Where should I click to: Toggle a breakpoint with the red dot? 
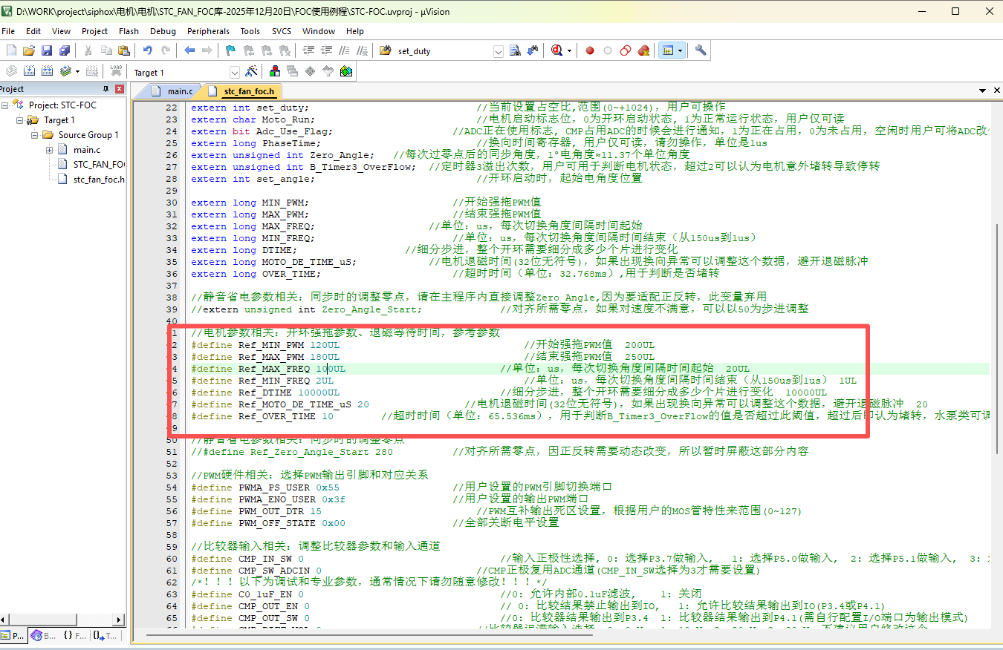(x=590, y=50)
